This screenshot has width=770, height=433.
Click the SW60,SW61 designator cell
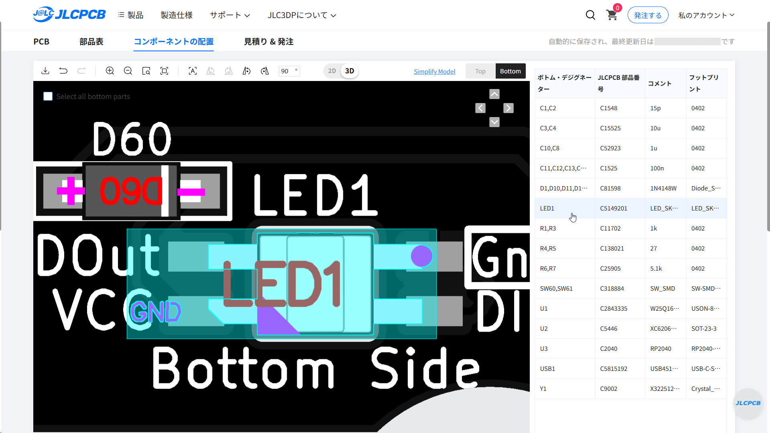(x=565, y=289)
